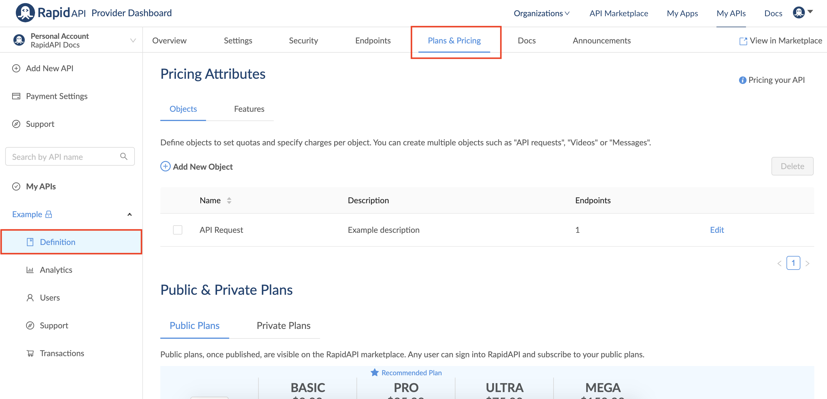Viewport: 827px width, 399px height.
Task: Click the Pricing your API info icon
Action: [x=742, y=80]
